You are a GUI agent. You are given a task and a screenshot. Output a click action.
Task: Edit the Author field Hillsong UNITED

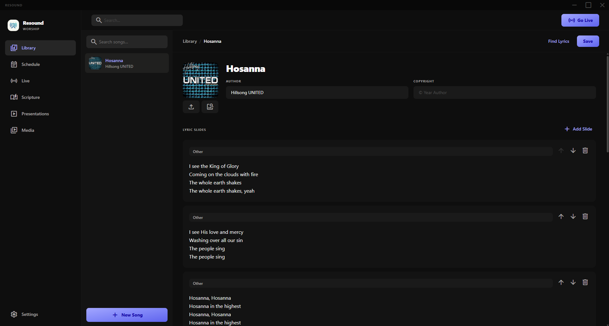pyautogui.click(x=317, y=93)
